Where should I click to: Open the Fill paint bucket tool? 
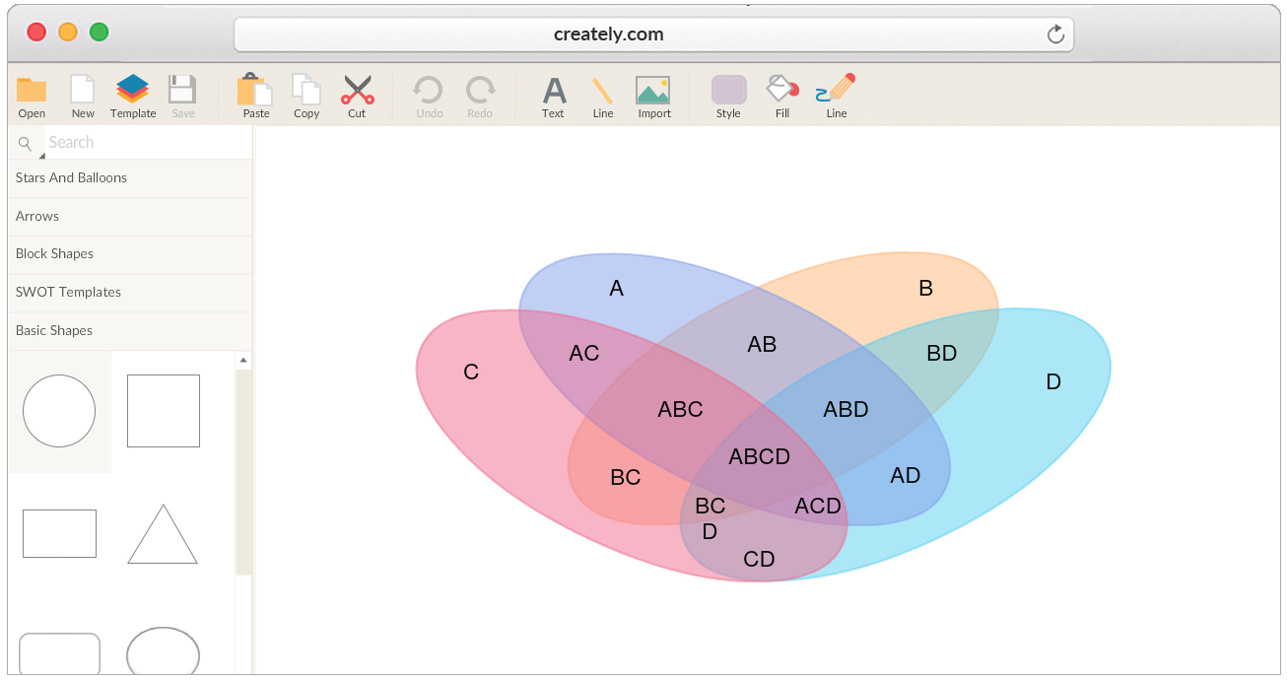pyautogui.click(x=782, y=89)
